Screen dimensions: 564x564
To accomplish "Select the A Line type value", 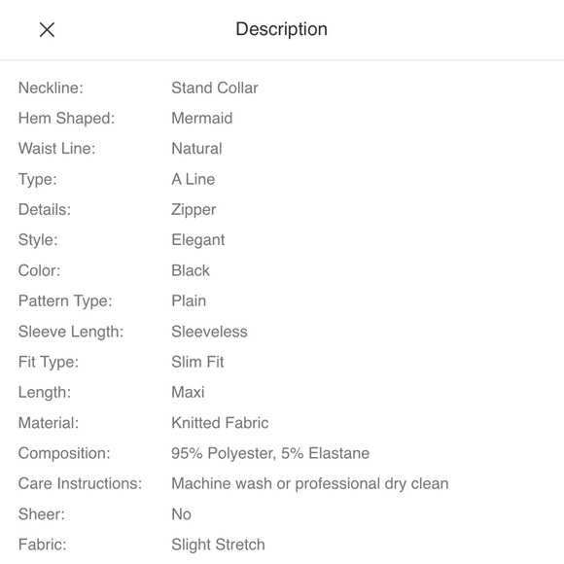I will (x=194, y=179).
